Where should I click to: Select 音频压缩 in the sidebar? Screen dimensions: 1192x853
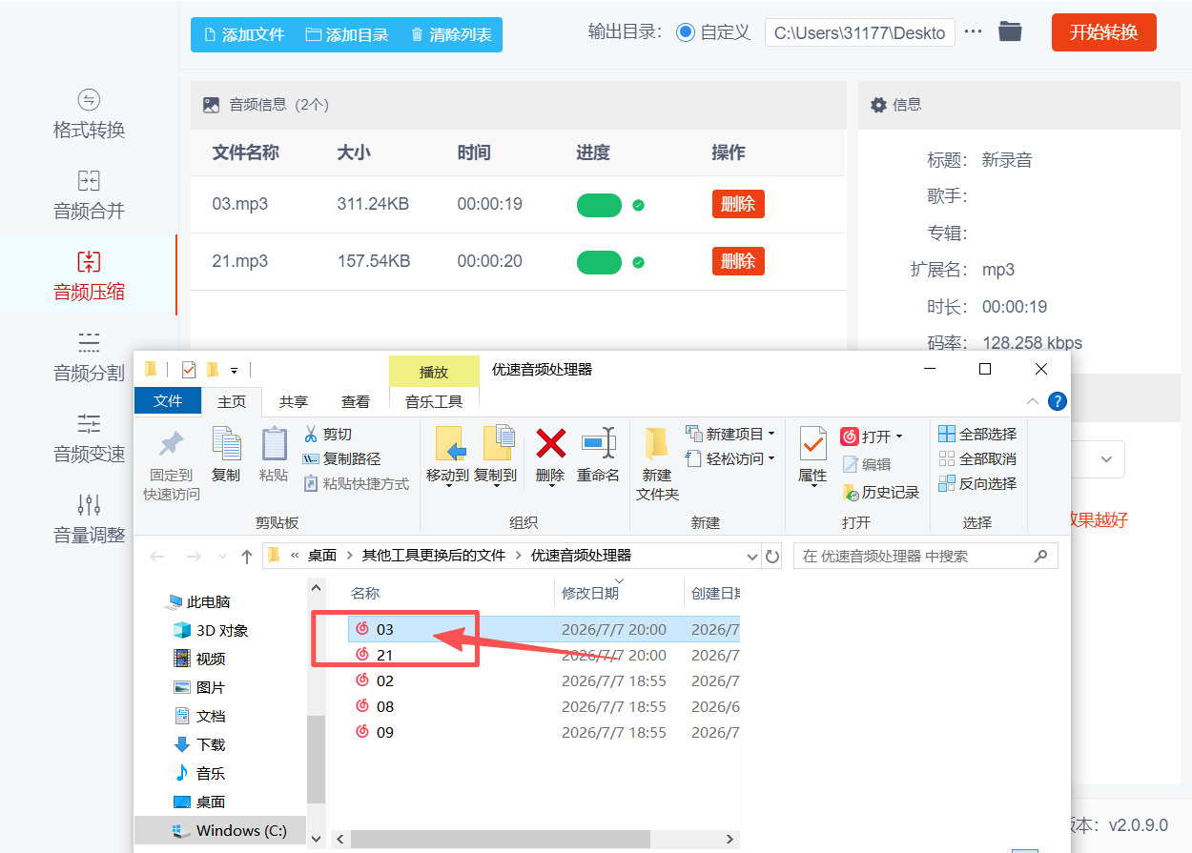[89, 276]
